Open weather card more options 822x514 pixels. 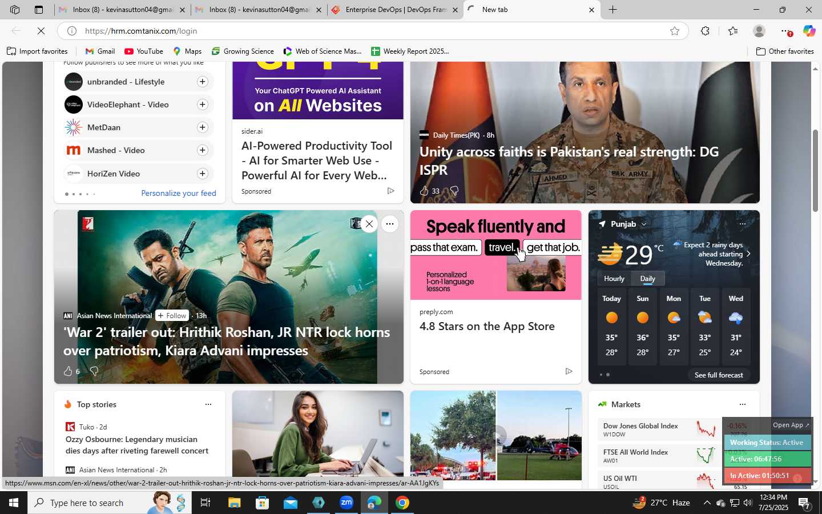pyautogui.click(x=742, y=224)
